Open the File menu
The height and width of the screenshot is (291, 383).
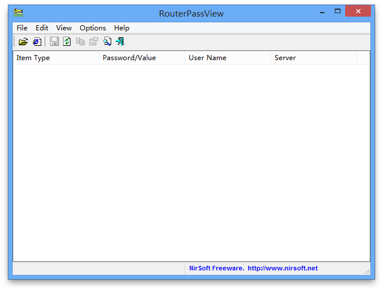(22, 28)
